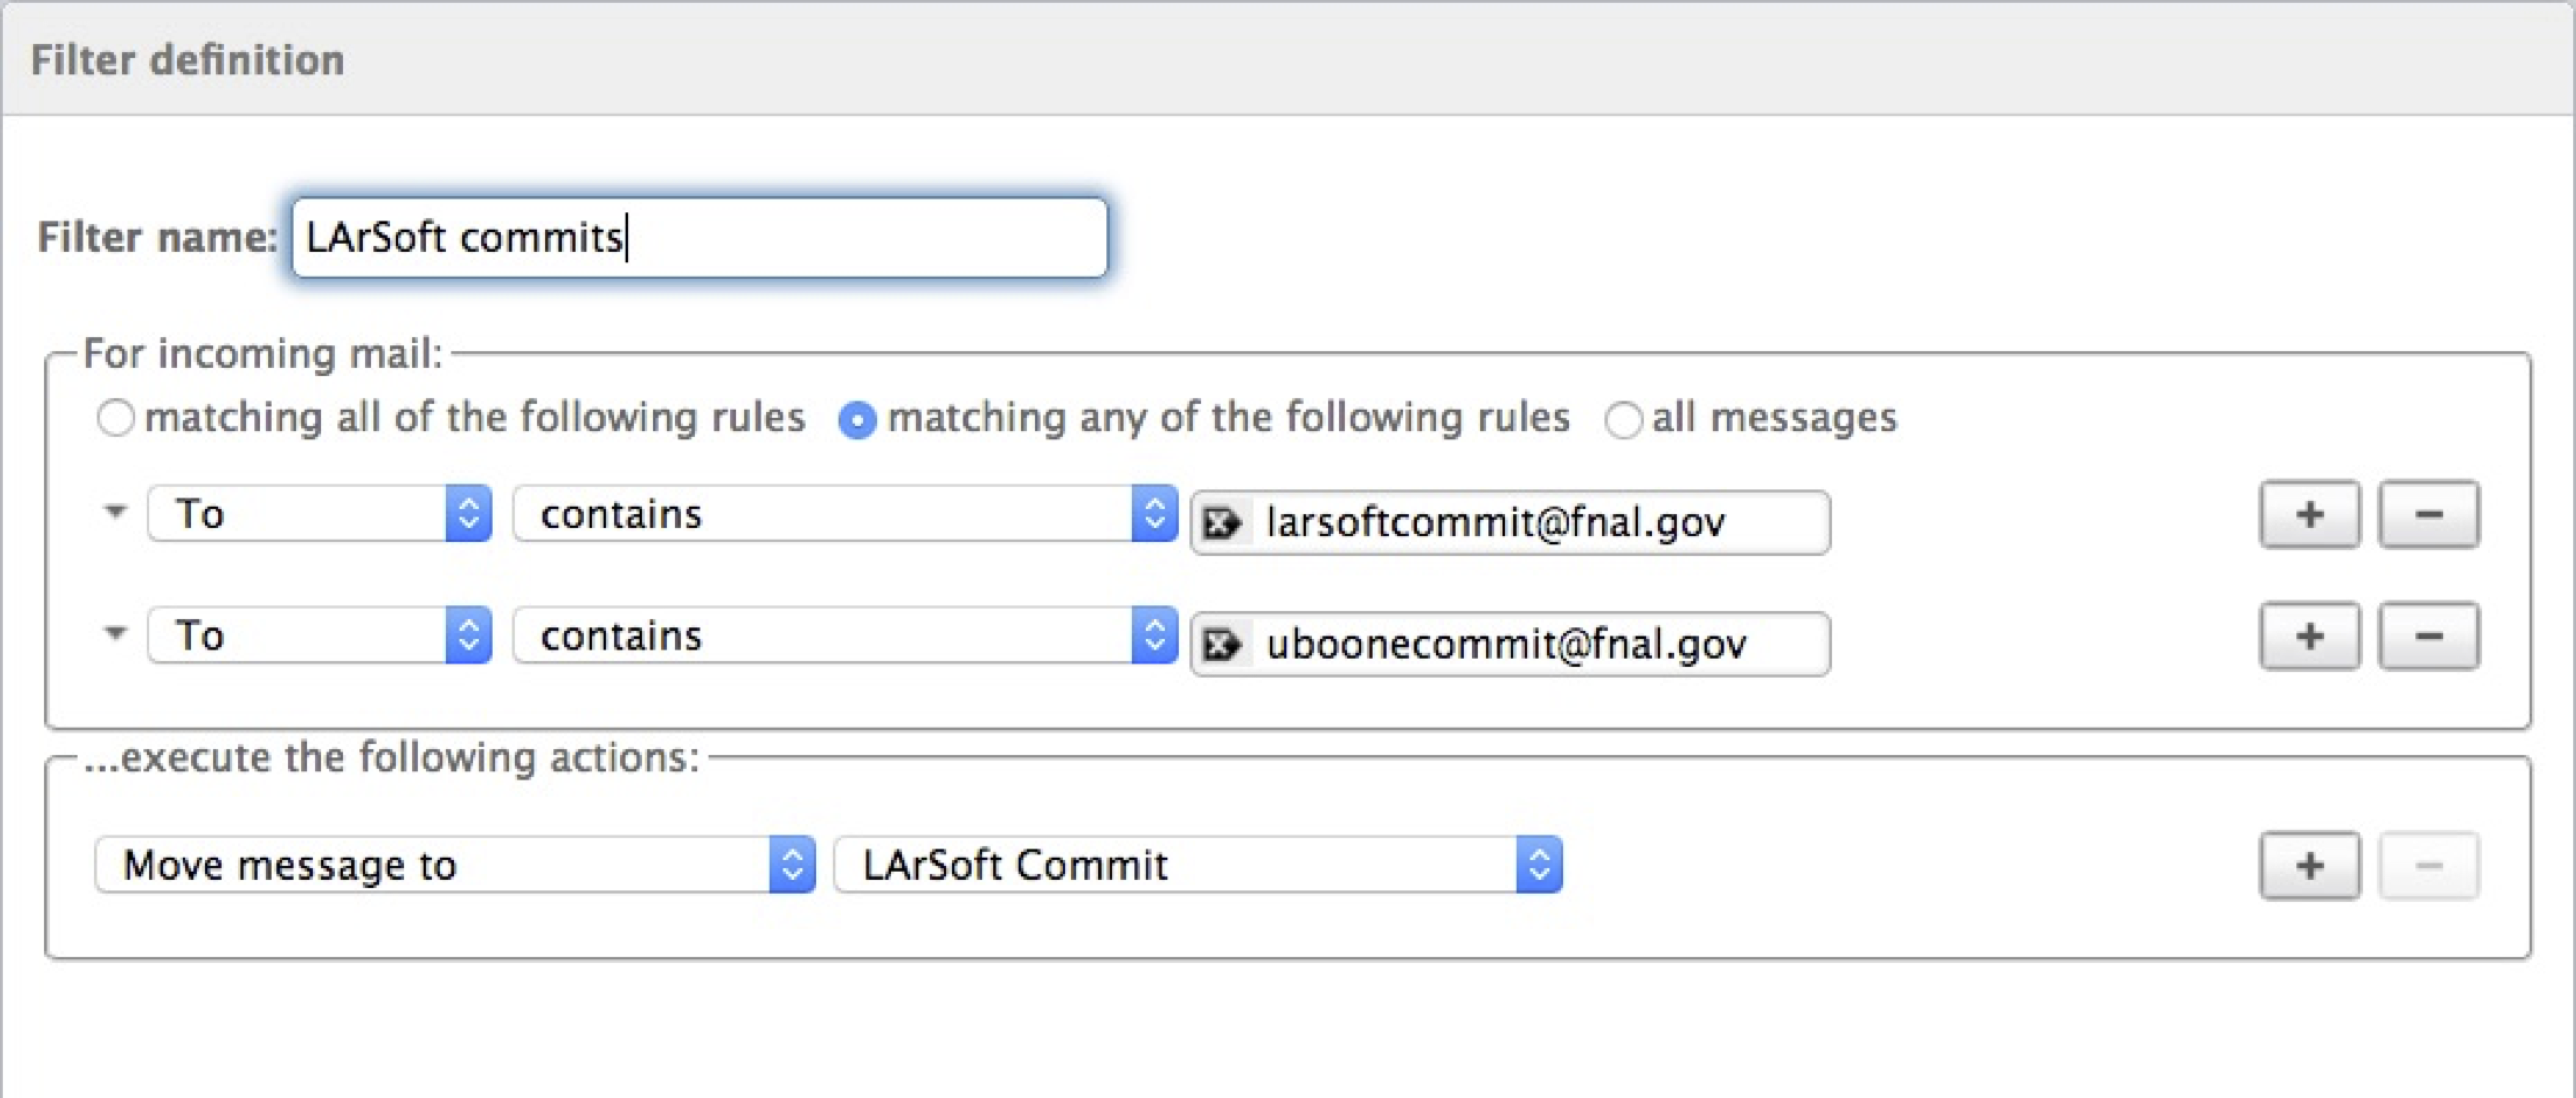Collapse the second rule's disclosure triangle
The height and width of the screenshot is (1098, 2576).
click(x=116, y=633)
